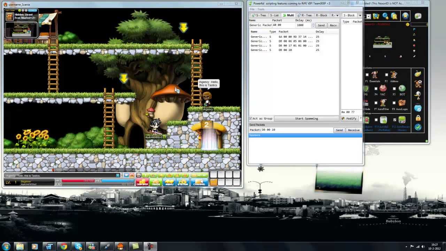Image resolution: width=446 pixels, height=251 pixels.
Task: Click the magnifier search icon in trainer toolbar
Action: point(385,16)
